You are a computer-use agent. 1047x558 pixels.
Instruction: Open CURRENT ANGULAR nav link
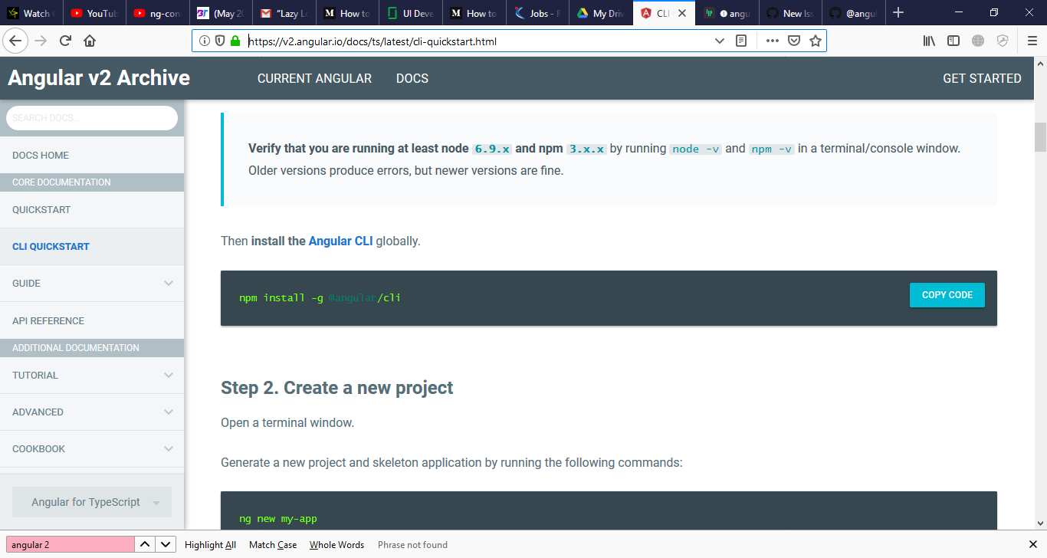coord(314,78)
